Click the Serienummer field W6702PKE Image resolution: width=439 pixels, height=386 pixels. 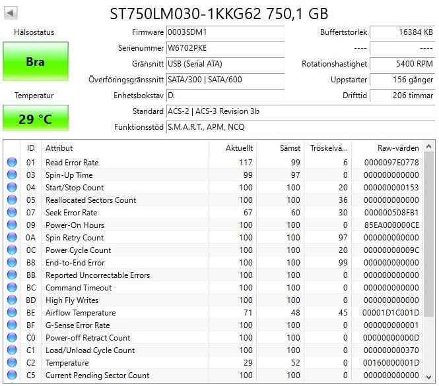pyautogui.click(x=224, y=47)
